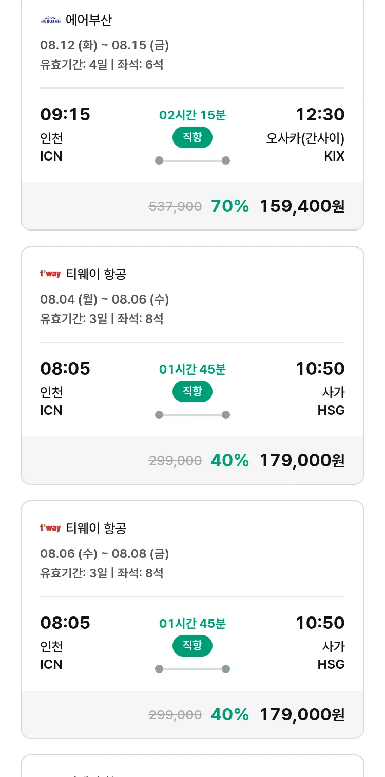Select the 159,400원 Air Busan fare
385x777 pixels.
[x=302, y=206]
